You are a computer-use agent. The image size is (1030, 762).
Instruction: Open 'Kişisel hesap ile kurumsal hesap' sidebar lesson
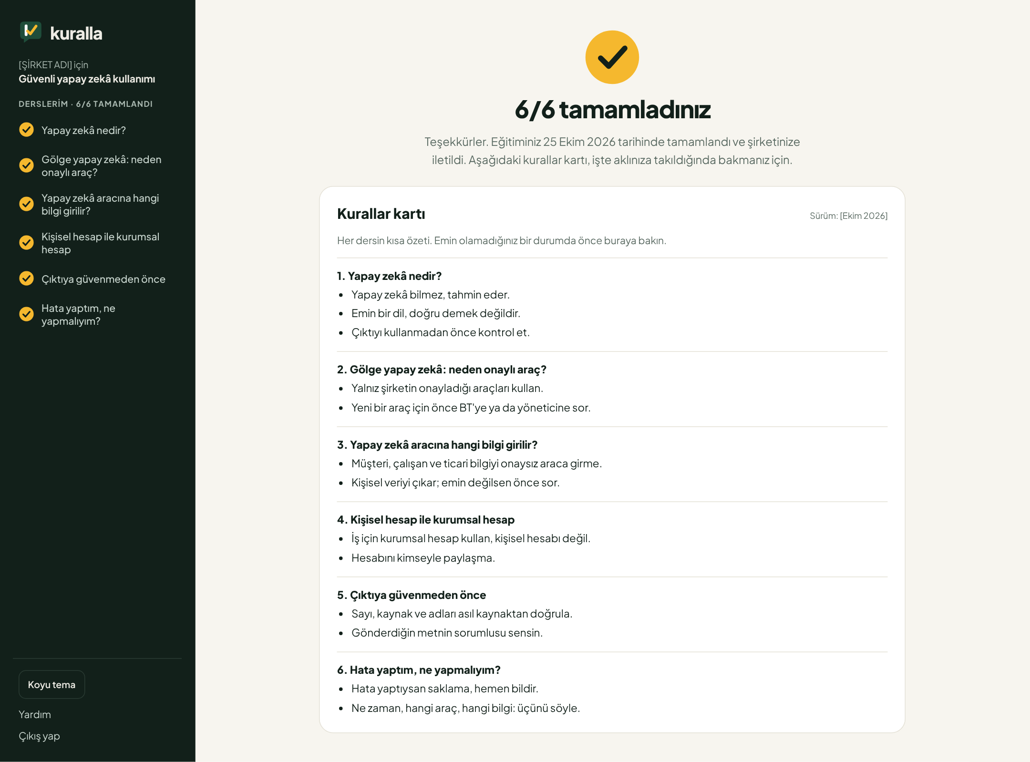(x=100, y=243)
